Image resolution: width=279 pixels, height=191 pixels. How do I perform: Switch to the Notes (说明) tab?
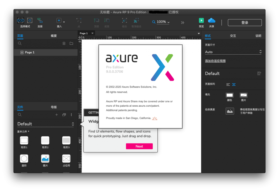point(258,36)
